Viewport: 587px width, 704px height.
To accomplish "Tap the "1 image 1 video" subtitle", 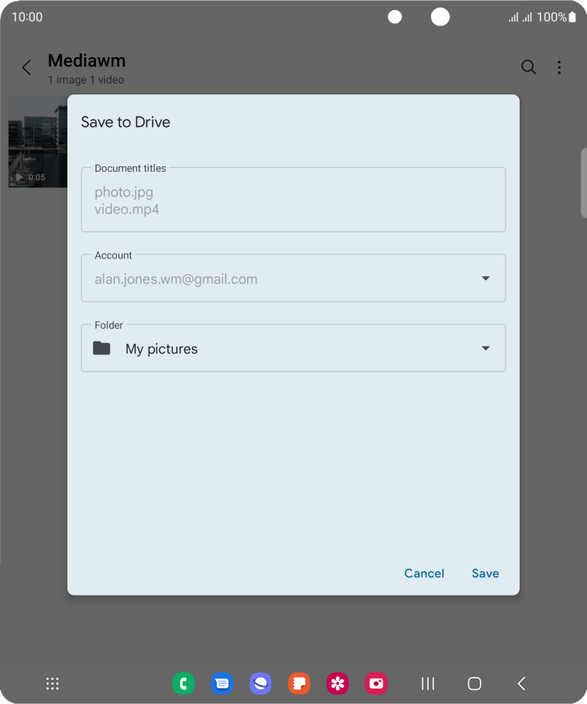I will click(x=86, y=80).
